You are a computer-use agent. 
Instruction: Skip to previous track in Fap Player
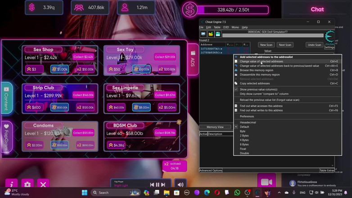152,184
